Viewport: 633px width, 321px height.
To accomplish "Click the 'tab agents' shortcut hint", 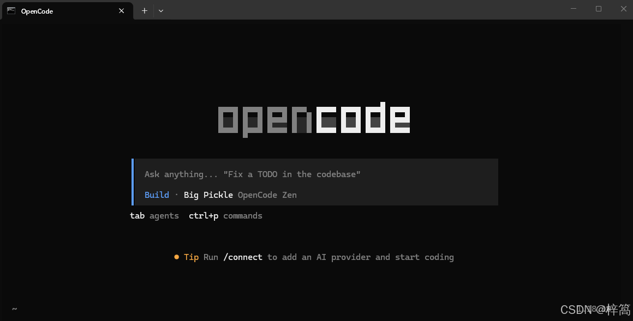I will [154, 216].
